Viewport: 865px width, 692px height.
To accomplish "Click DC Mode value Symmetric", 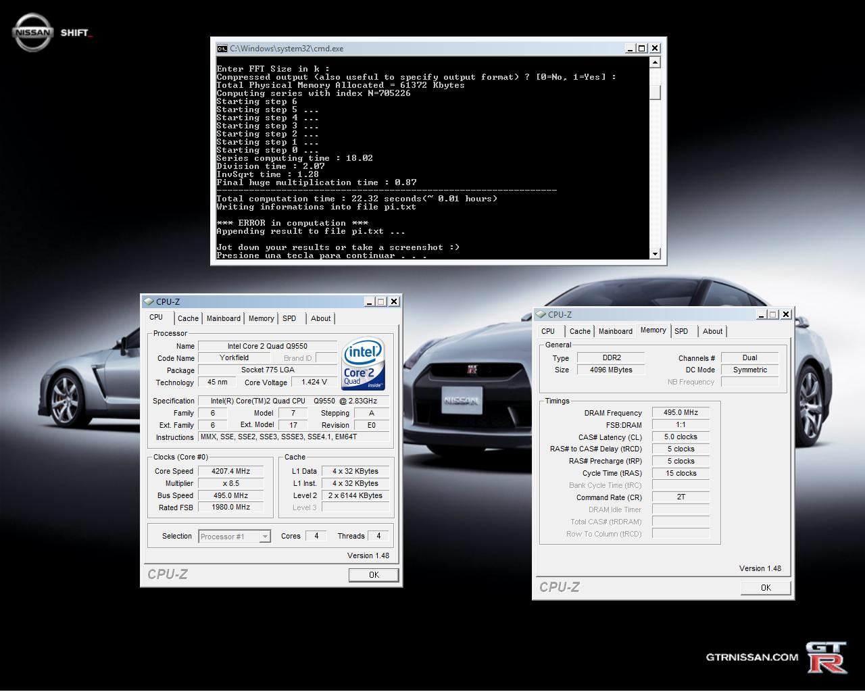I will 749,370.
